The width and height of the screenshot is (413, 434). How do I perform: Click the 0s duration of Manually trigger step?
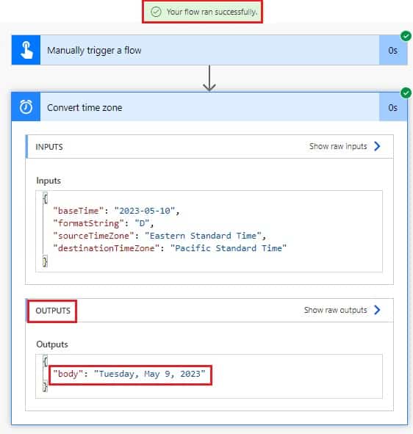(x=392, y=51)
